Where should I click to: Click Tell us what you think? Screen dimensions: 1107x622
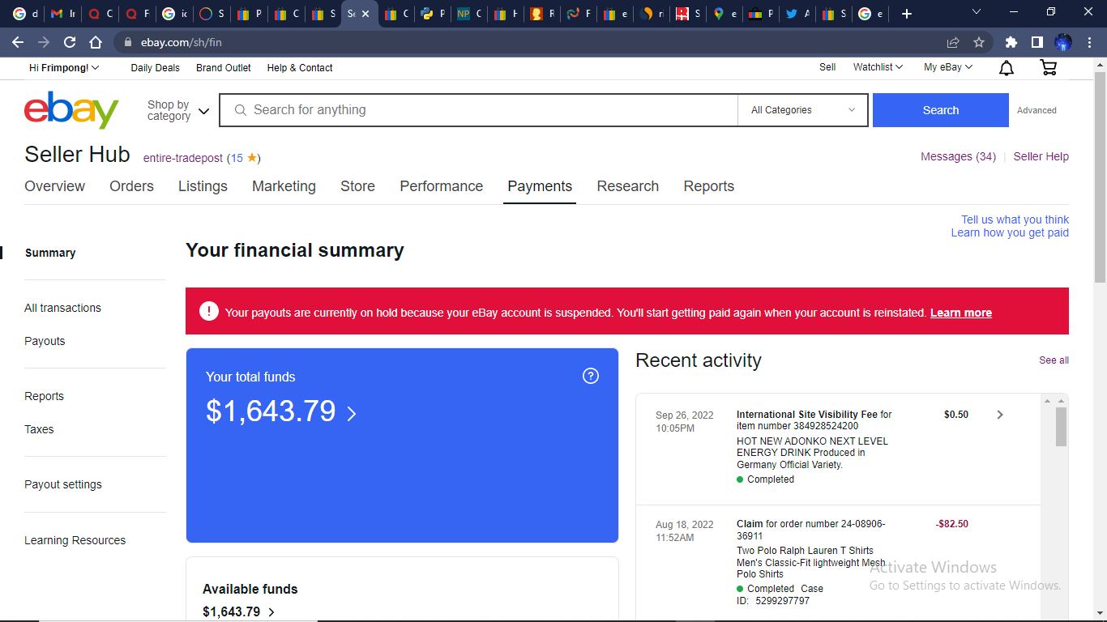coord(1015,219)
